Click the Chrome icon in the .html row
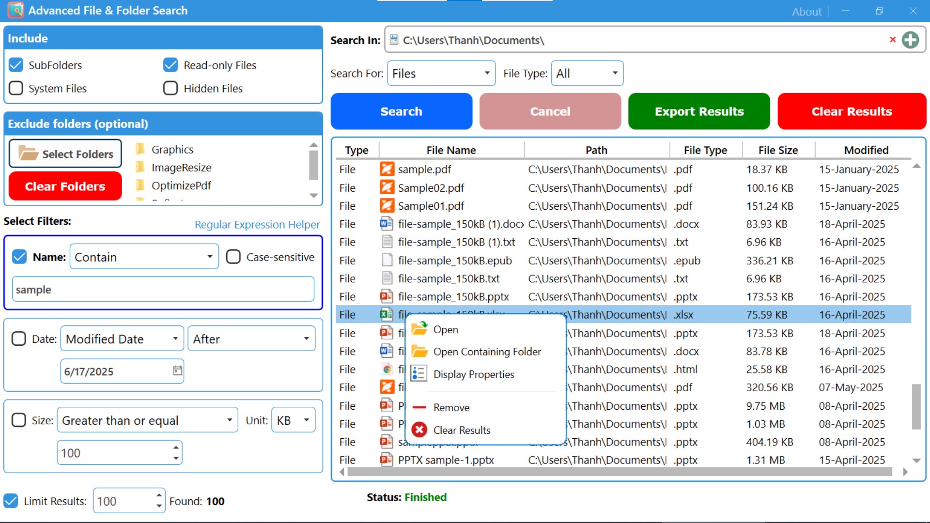Image resolution: width=930 pixels, height=523 pixels. [x=387, y=369]
